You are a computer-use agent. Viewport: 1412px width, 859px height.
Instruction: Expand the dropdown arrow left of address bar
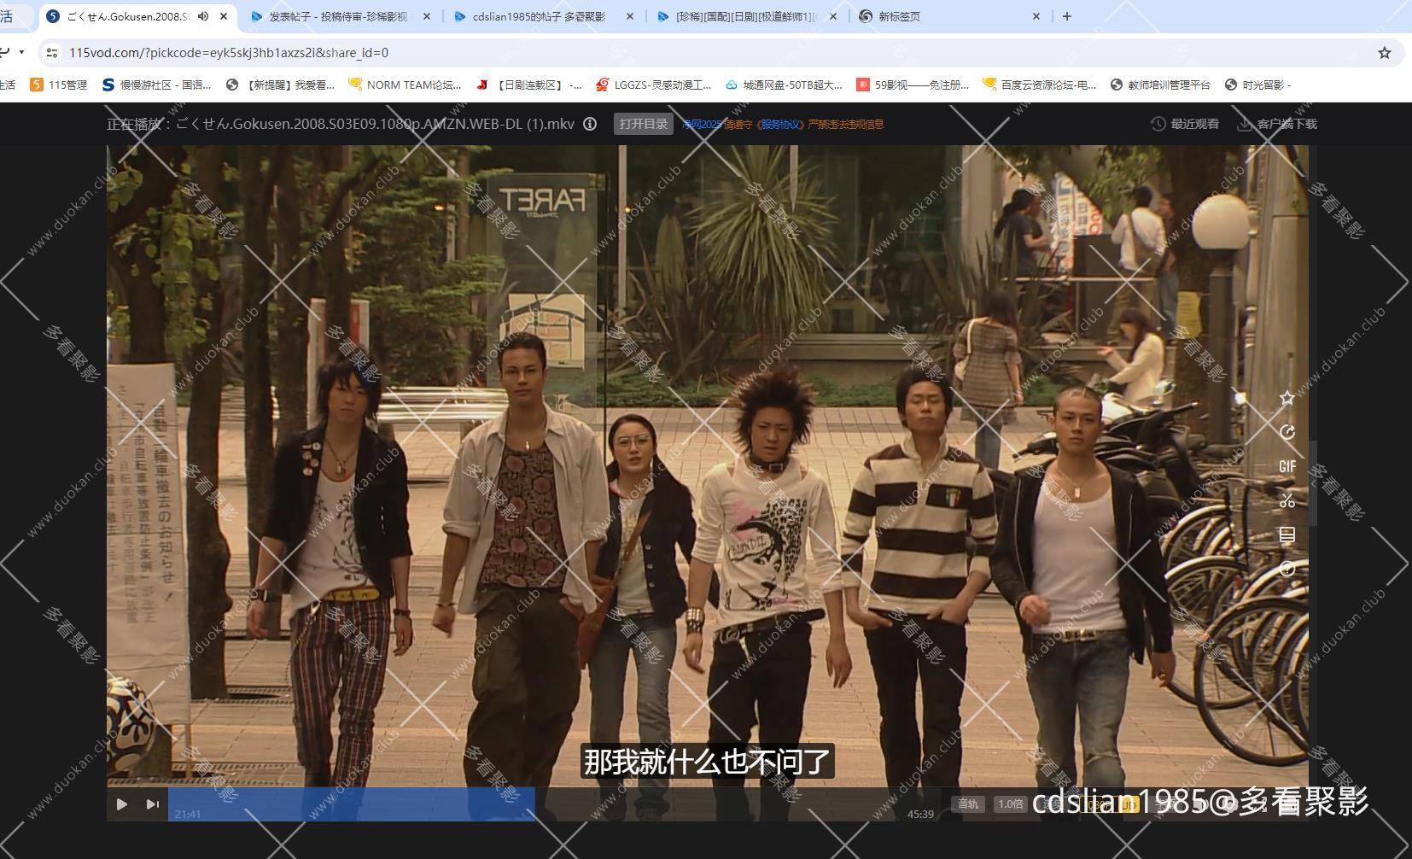coord(21,53)
